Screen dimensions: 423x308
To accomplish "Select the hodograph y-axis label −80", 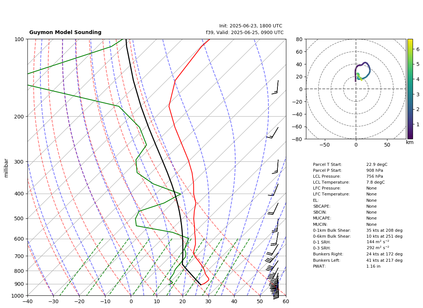I will pyautogui.click(x=297, y=139).
